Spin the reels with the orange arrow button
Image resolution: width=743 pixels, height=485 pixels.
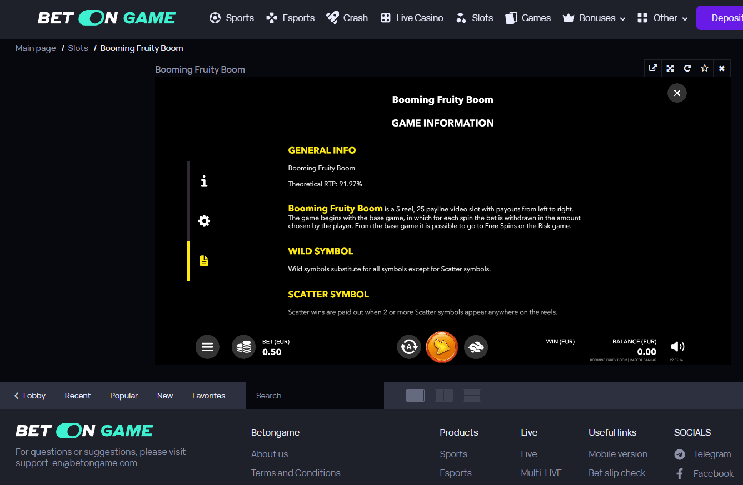(x=442, y=347)
